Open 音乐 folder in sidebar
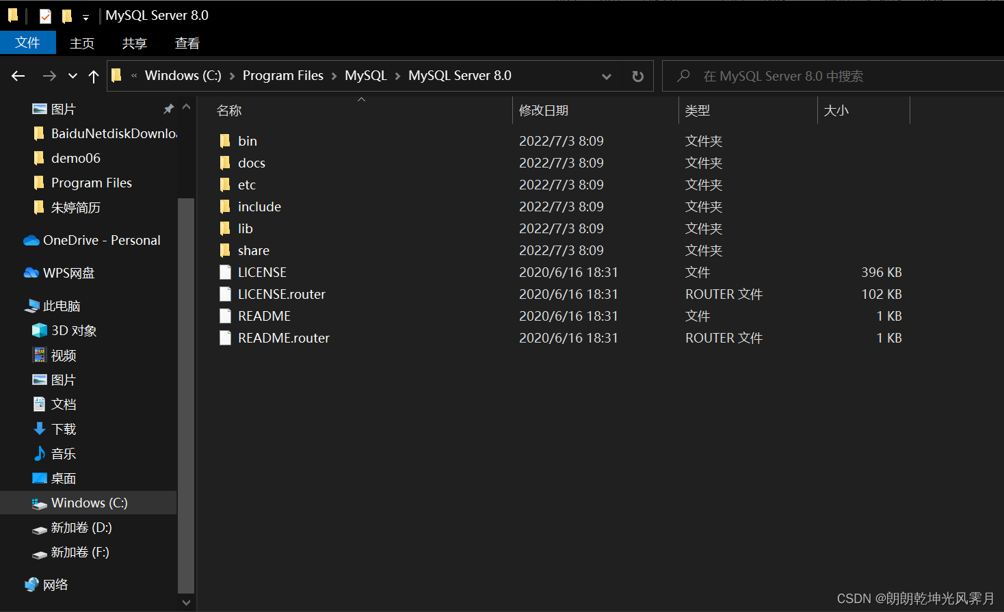Image resolution: width=1004 pixels, height=612 pixels. coord(55,453)
